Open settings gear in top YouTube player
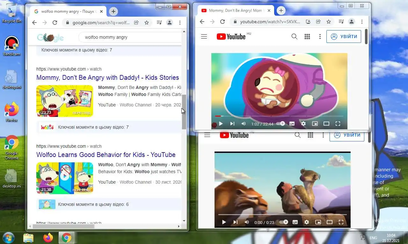 click(x=303, y=124)
